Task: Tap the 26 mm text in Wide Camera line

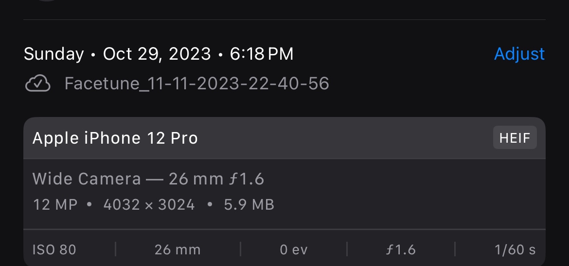Action: pos(196,179)
